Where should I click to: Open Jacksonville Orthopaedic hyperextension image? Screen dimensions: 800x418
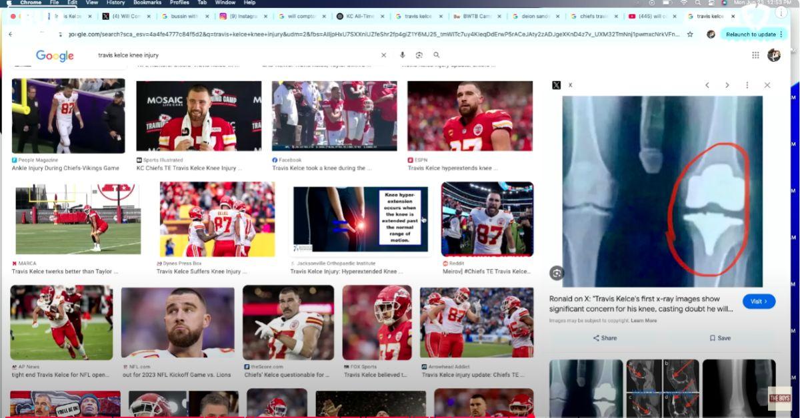point(361,220)
